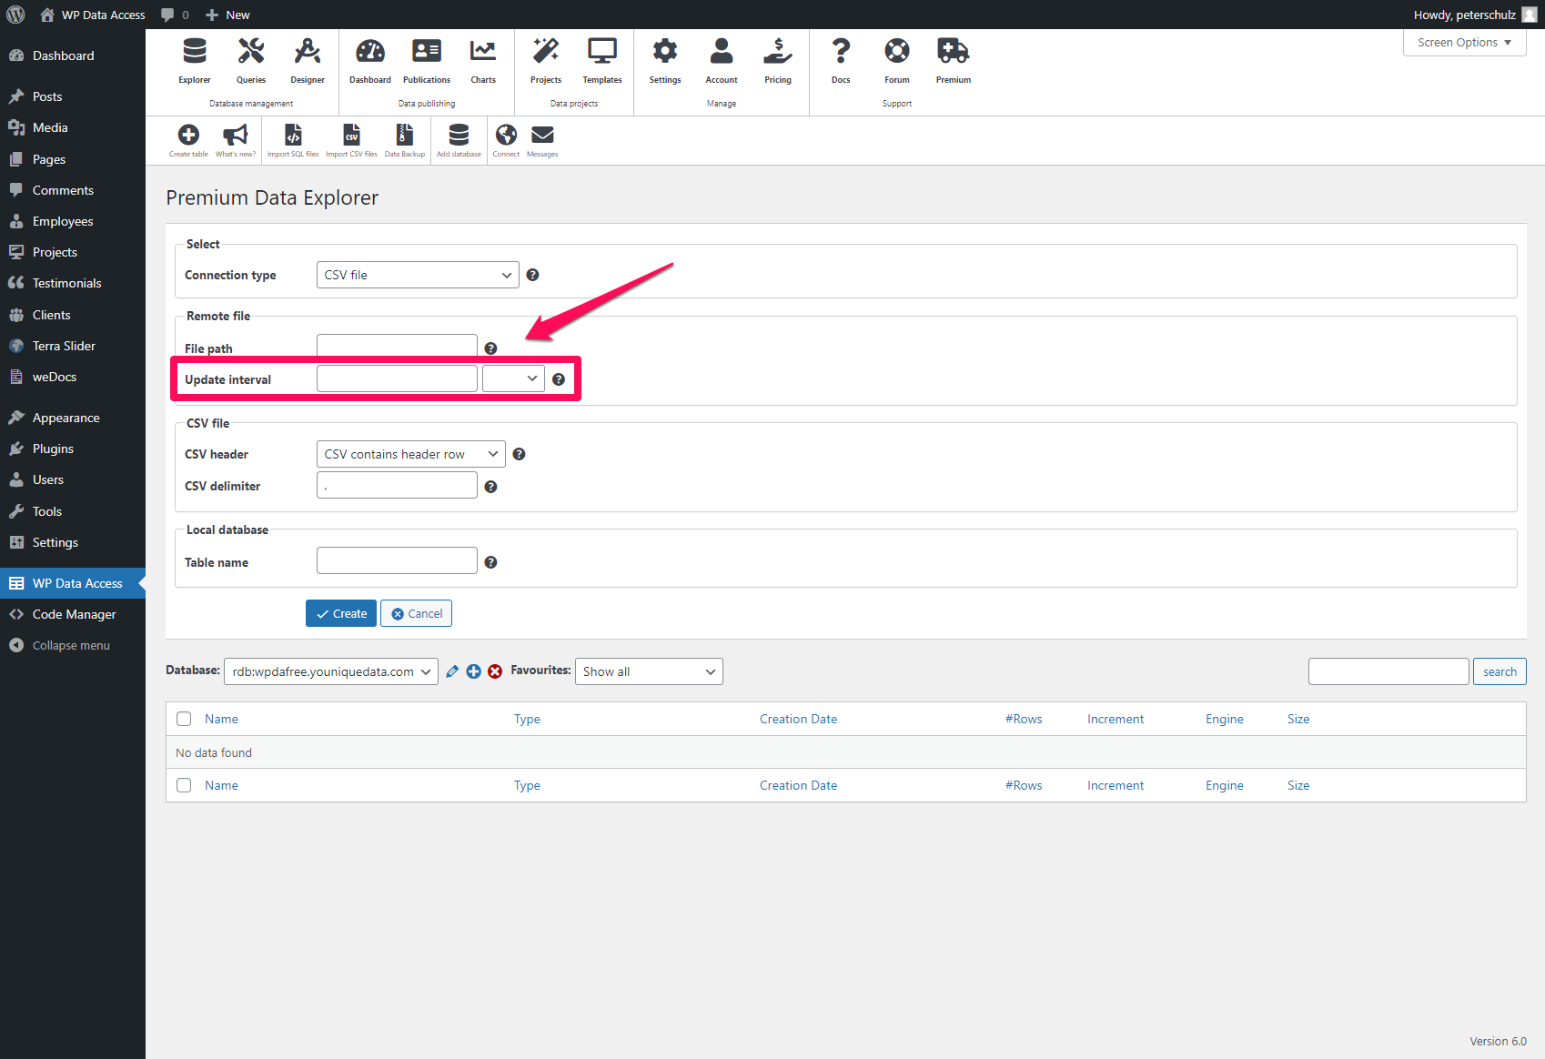
Task: Change the Favourites Show all filter
Action: 648,671
